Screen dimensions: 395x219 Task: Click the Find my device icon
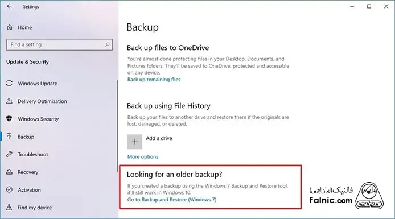[x=9, y=208]
